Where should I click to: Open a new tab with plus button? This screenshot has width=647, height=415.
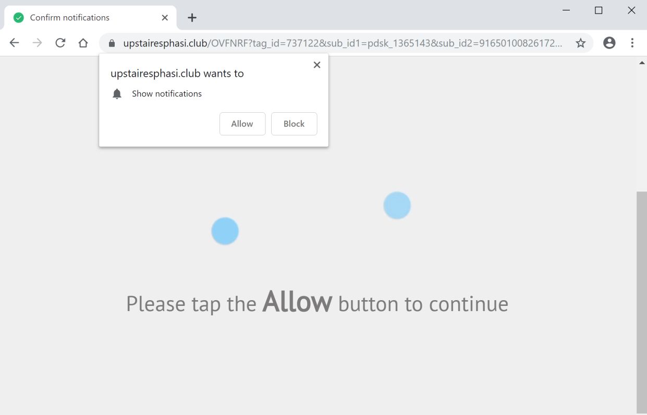point(192,18)
